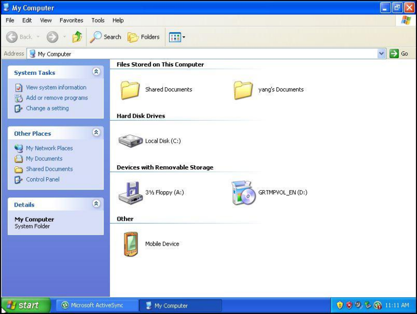Open the Forward history dropdown arrow
This screenshot has width=417, height=314.
64,37
